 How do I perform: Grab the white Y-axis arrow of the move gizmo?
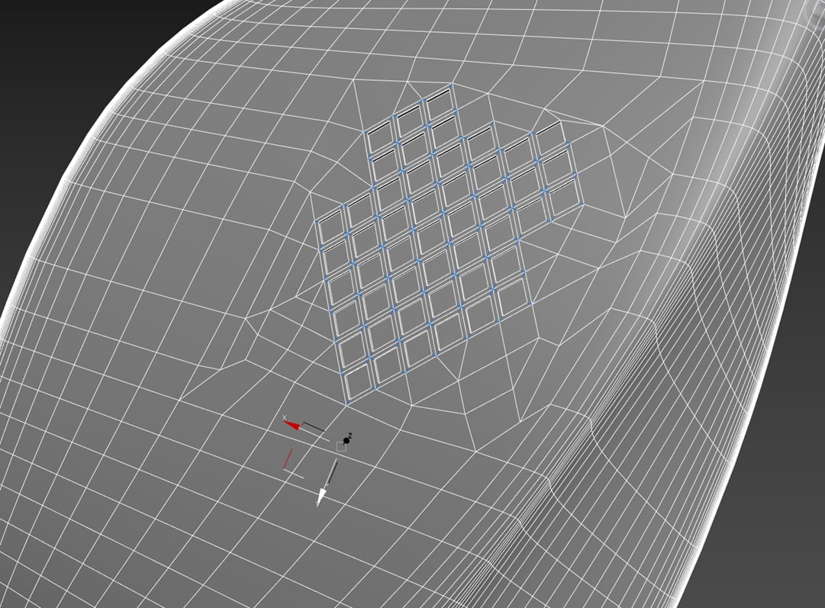pos(321,495)
